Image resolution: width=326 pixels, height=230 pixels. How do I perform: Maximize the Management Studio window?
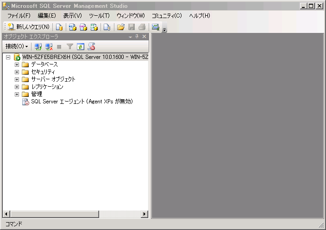click(311, 6)
